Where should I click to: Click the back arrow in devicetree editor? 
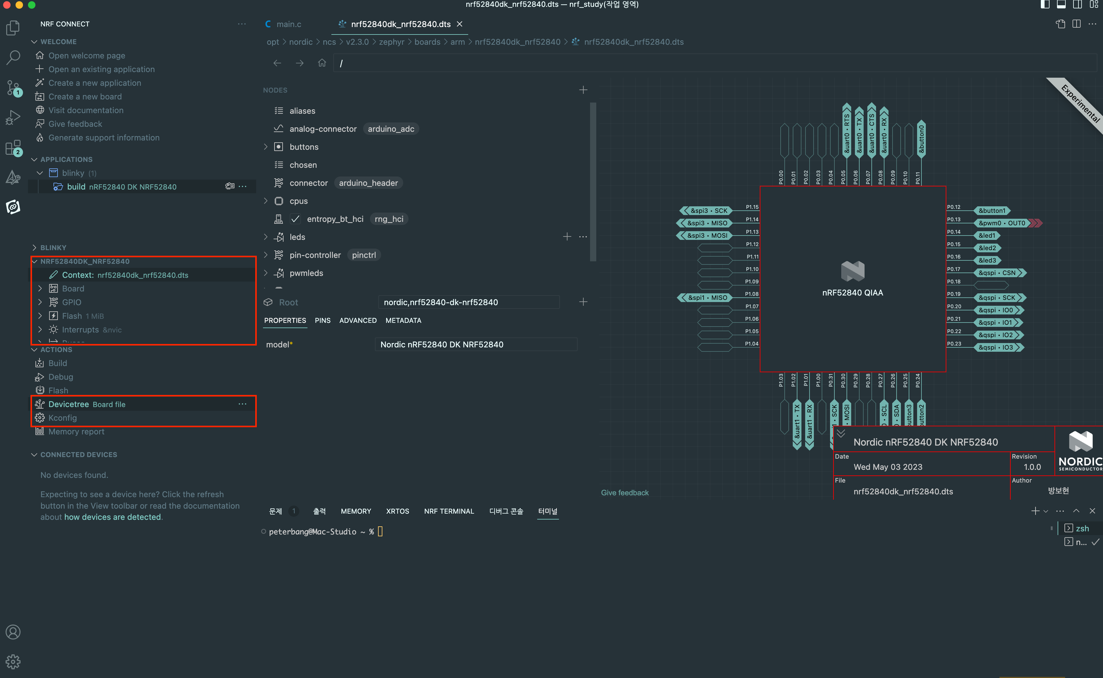(277, 63)
